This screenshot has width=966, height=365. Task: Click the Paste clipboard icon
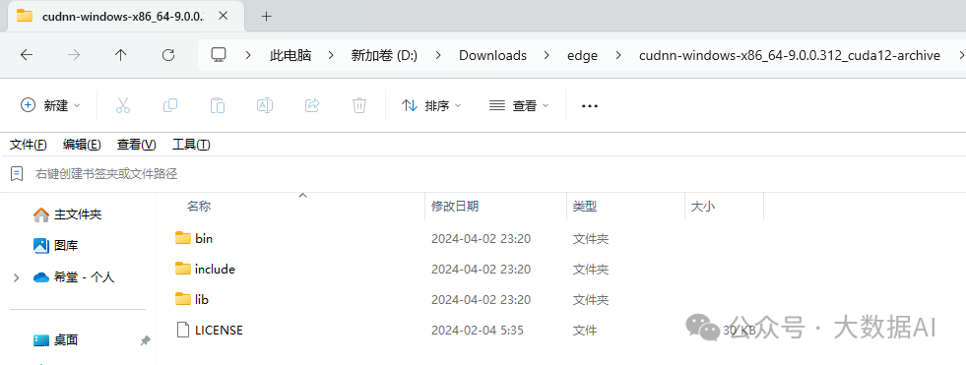pyautogui.click(x=218, y=105)
